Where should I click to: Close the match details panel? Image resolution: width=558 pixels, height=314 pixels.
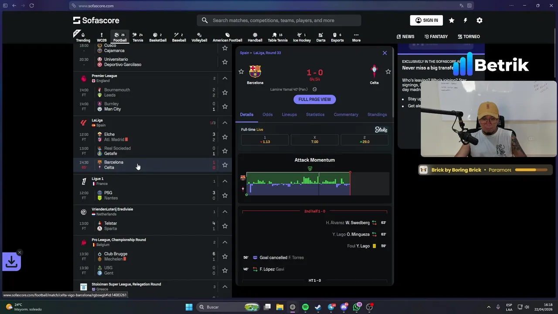[x=384, y=53]
